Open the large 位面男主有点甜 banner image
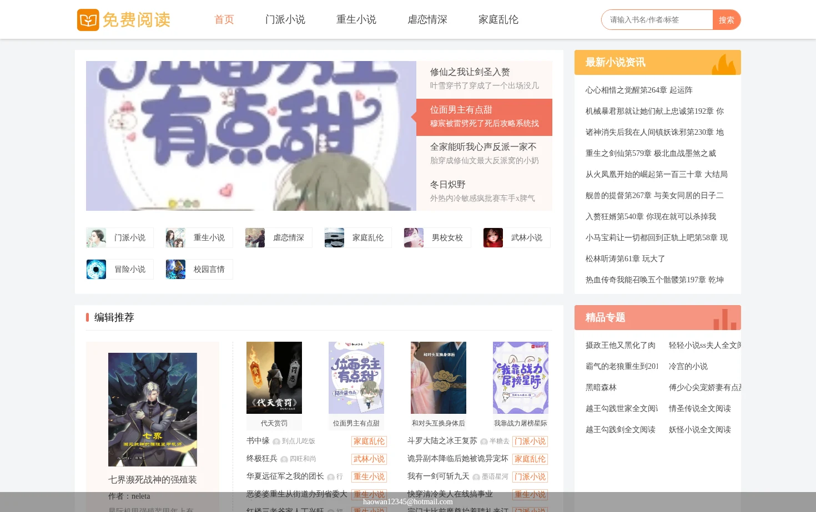 [251, 136]
